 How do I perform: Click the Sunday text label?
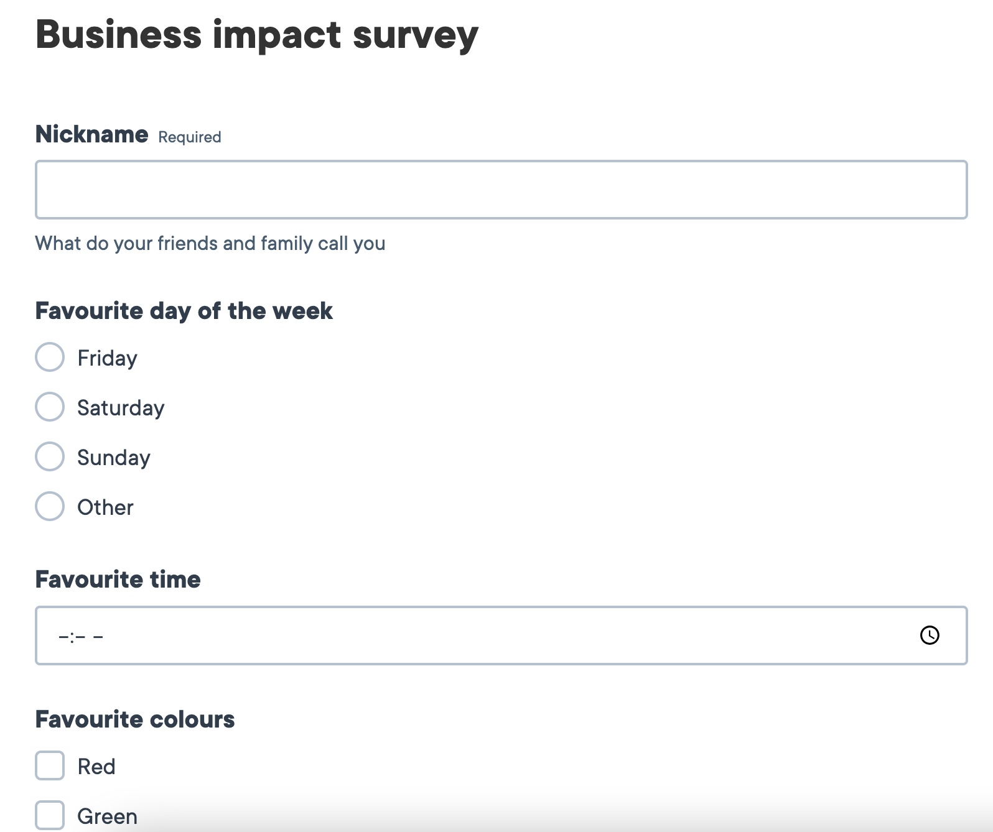[x=114, y=458]
